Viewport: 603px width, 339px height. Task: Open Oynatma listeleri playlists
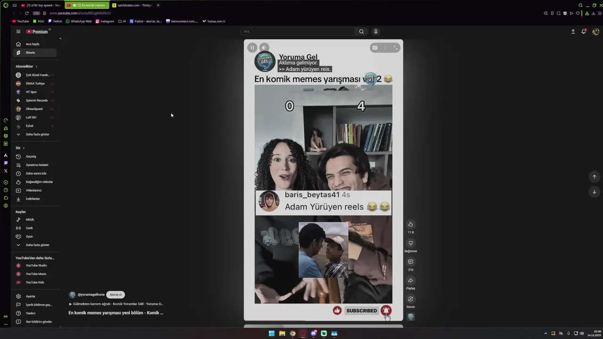[x=34, y=165]
